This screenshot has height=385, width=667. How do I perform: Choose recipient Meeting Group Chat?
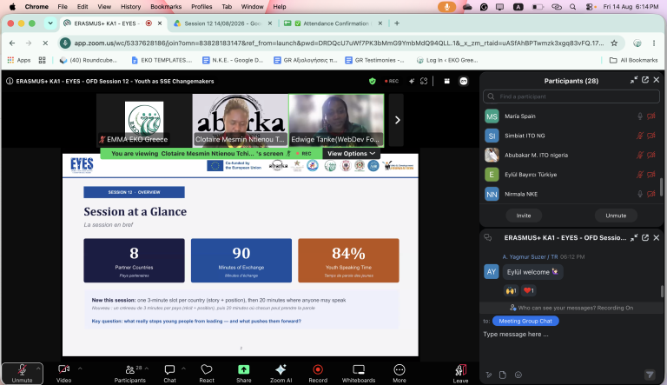coord(525,321)
